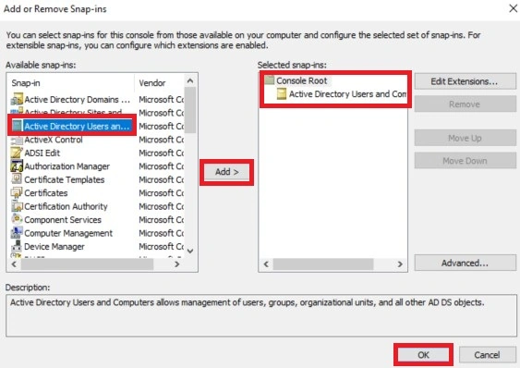Click Microsoft Co vendor cell for ADSI Edit
Image resolution: width=520 pixels, height=368 pixels.
[162, 153]
